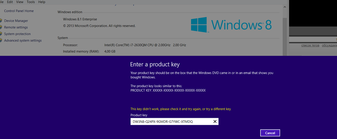Image resolution: width=337 pixels, height=139 pixels.
Task: Click the shield icon next to Remote settings
Action: pyautogui.click(x=1, y=27)
